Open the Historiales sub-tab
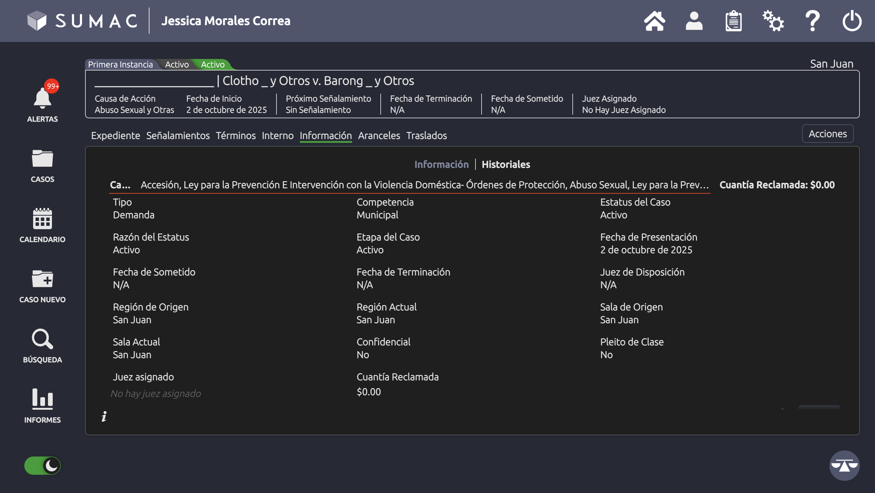Screen dimensions: 875x493 coord(506,164)
